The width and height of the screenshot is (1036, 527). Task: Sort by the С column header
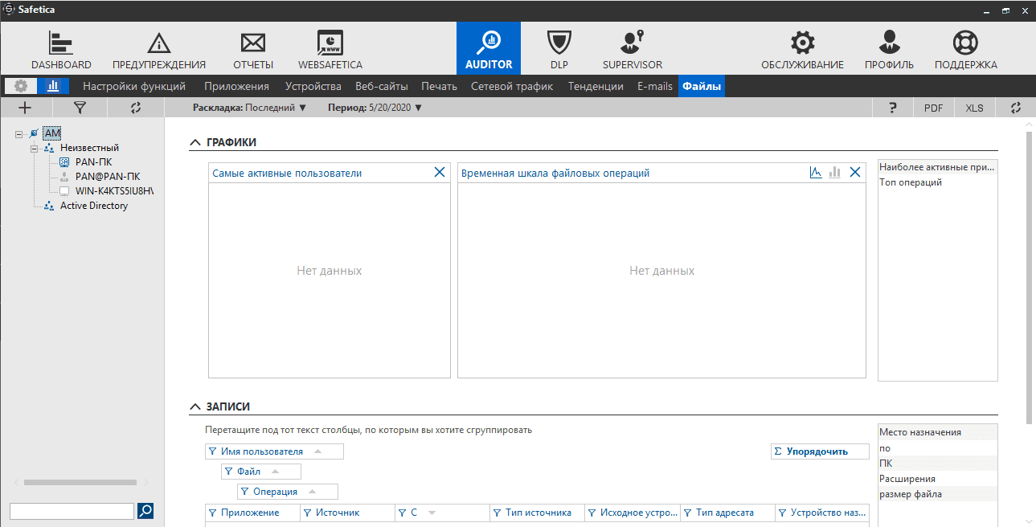[x=443, y=513]
